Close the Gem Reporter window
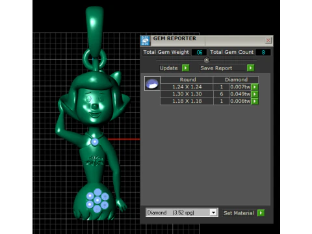312x234 pixels. (x=268, y=40)
